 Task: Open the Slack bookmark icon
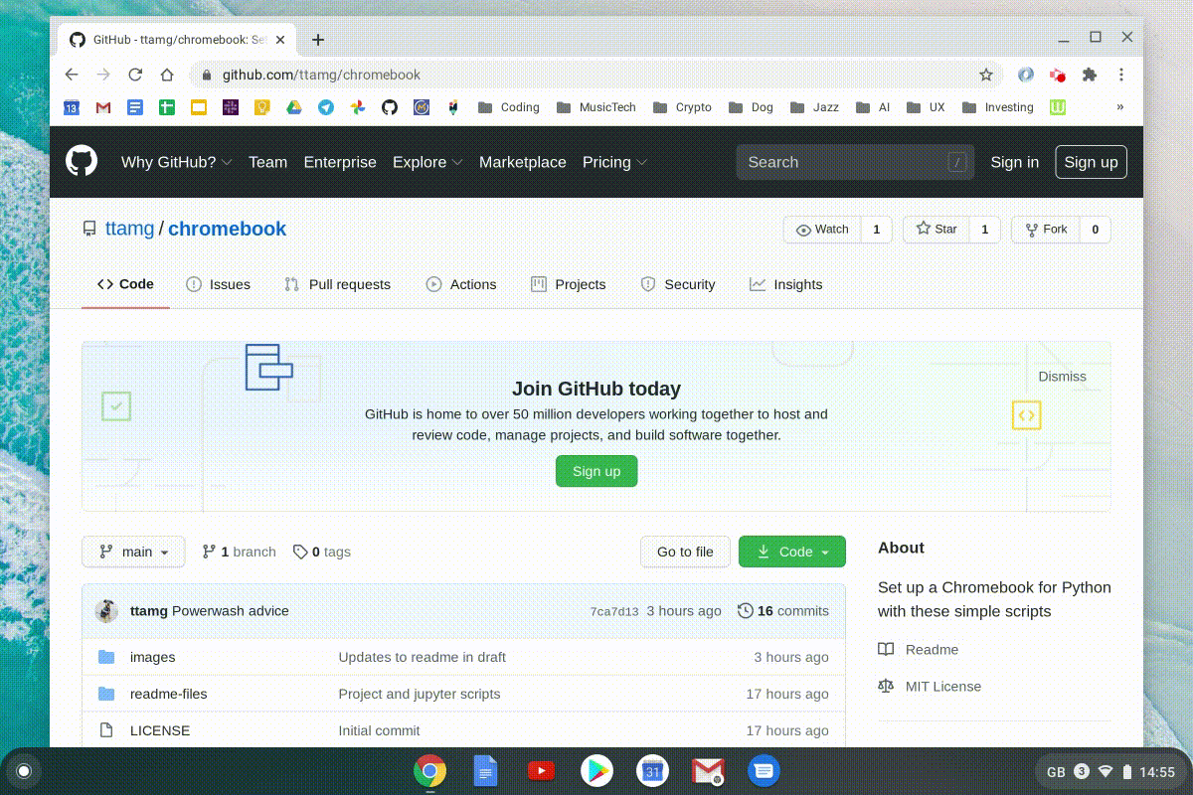click(231, 107)
